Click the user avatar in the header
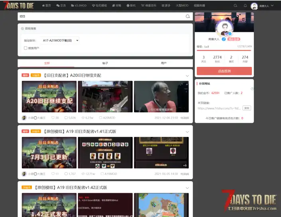Image resolution: width=281 pixels, height=217 pixels. (254, 6)
